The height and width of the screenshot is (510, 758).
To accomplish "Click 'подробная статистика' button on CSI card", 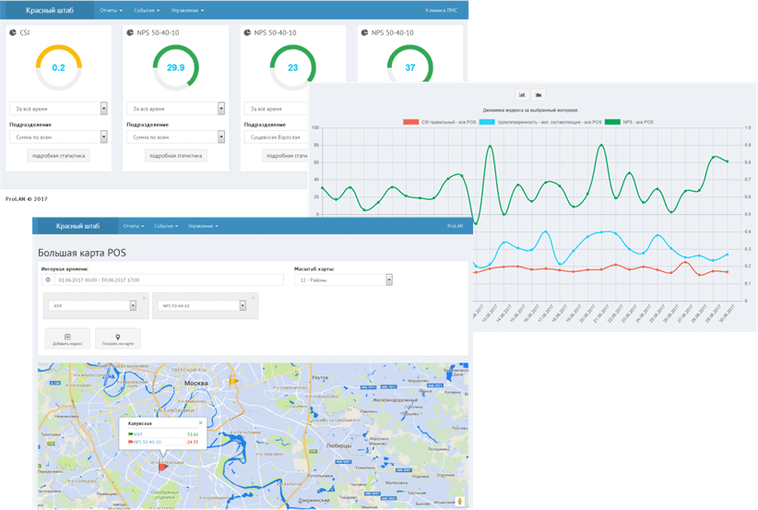I will pyautogui.click(x=59, y=156).
